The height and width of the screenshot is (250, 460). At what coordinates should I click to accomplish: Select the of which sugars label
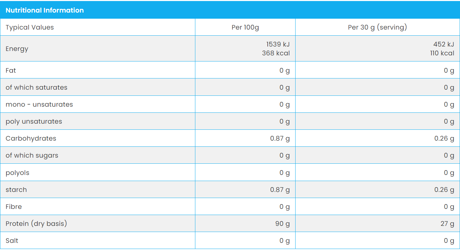(x=32, y=155)
